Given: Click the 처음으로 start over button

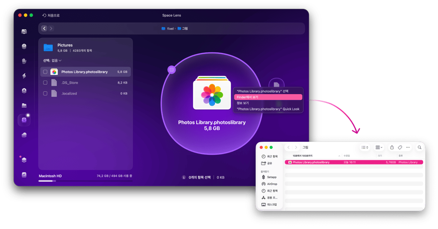Looking at the screenshot, I should coord(51,16).
